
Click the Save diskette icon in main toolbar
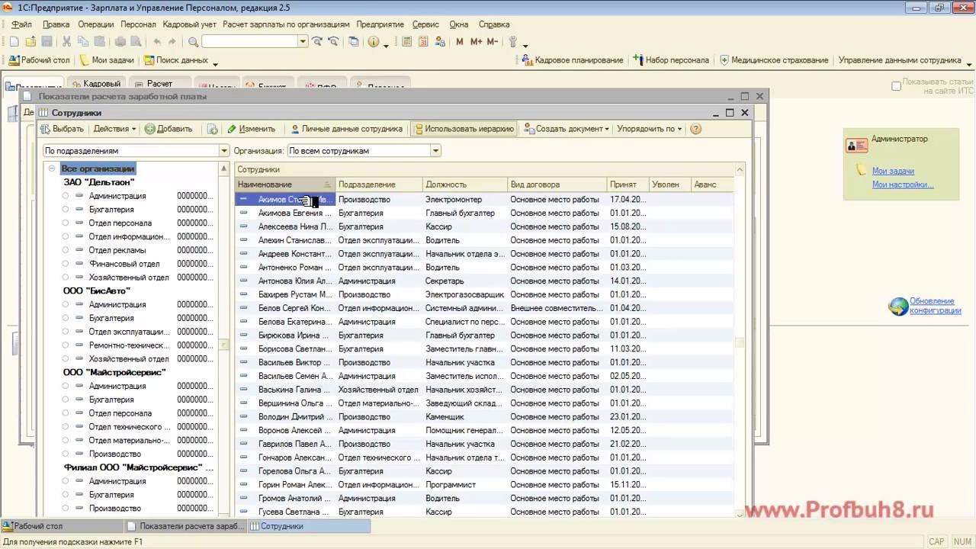point(47,42)
